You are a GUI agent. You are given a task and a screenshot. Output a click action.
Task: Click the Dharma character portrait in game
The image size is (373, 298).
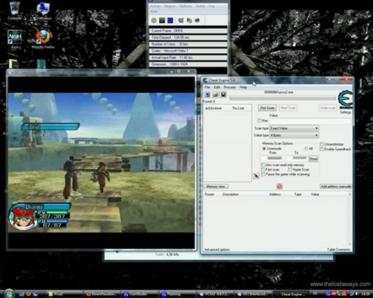click(23, 218)
